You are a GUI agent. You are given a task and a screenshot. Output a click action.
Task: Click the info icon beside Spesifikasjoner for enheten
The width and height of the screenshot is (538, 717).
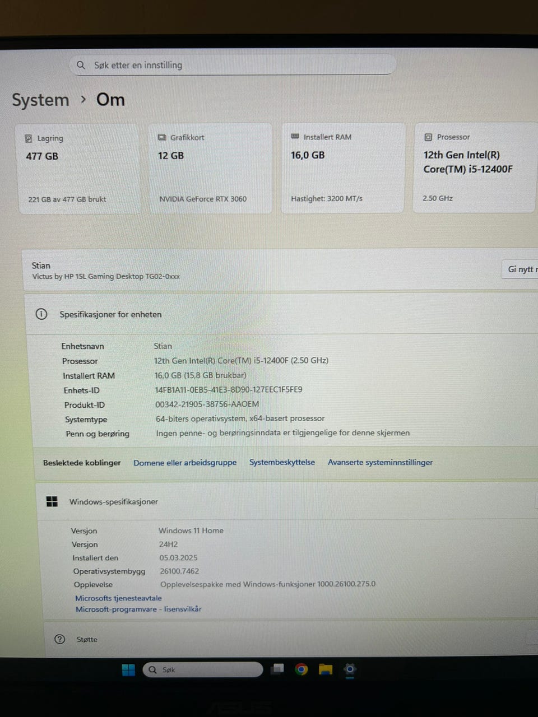(x=41, y=314)
